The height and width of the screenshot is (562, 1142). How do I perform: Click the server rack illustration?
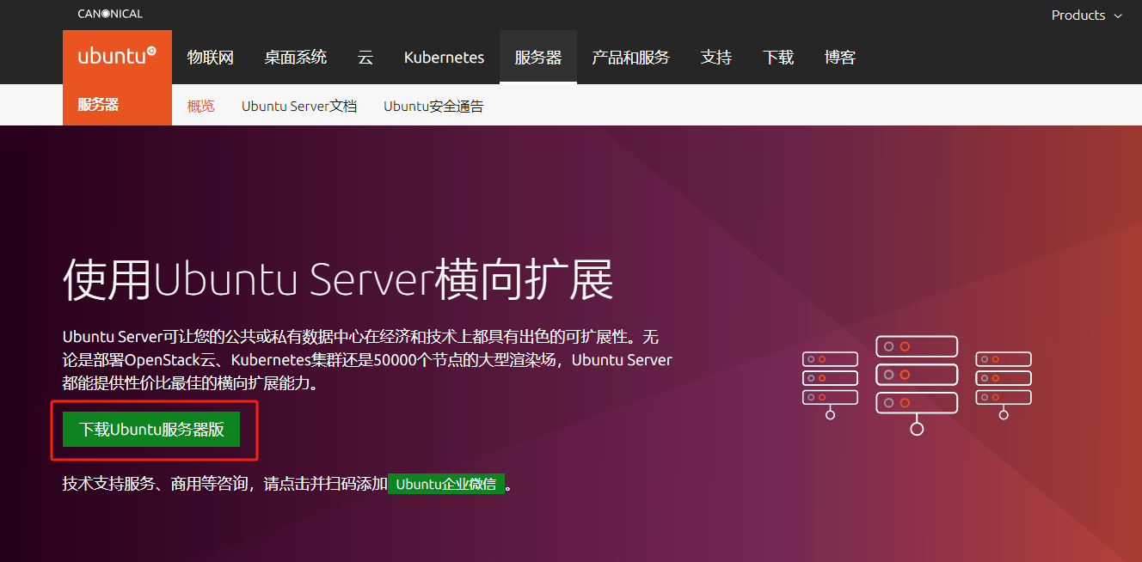(917, 384)
